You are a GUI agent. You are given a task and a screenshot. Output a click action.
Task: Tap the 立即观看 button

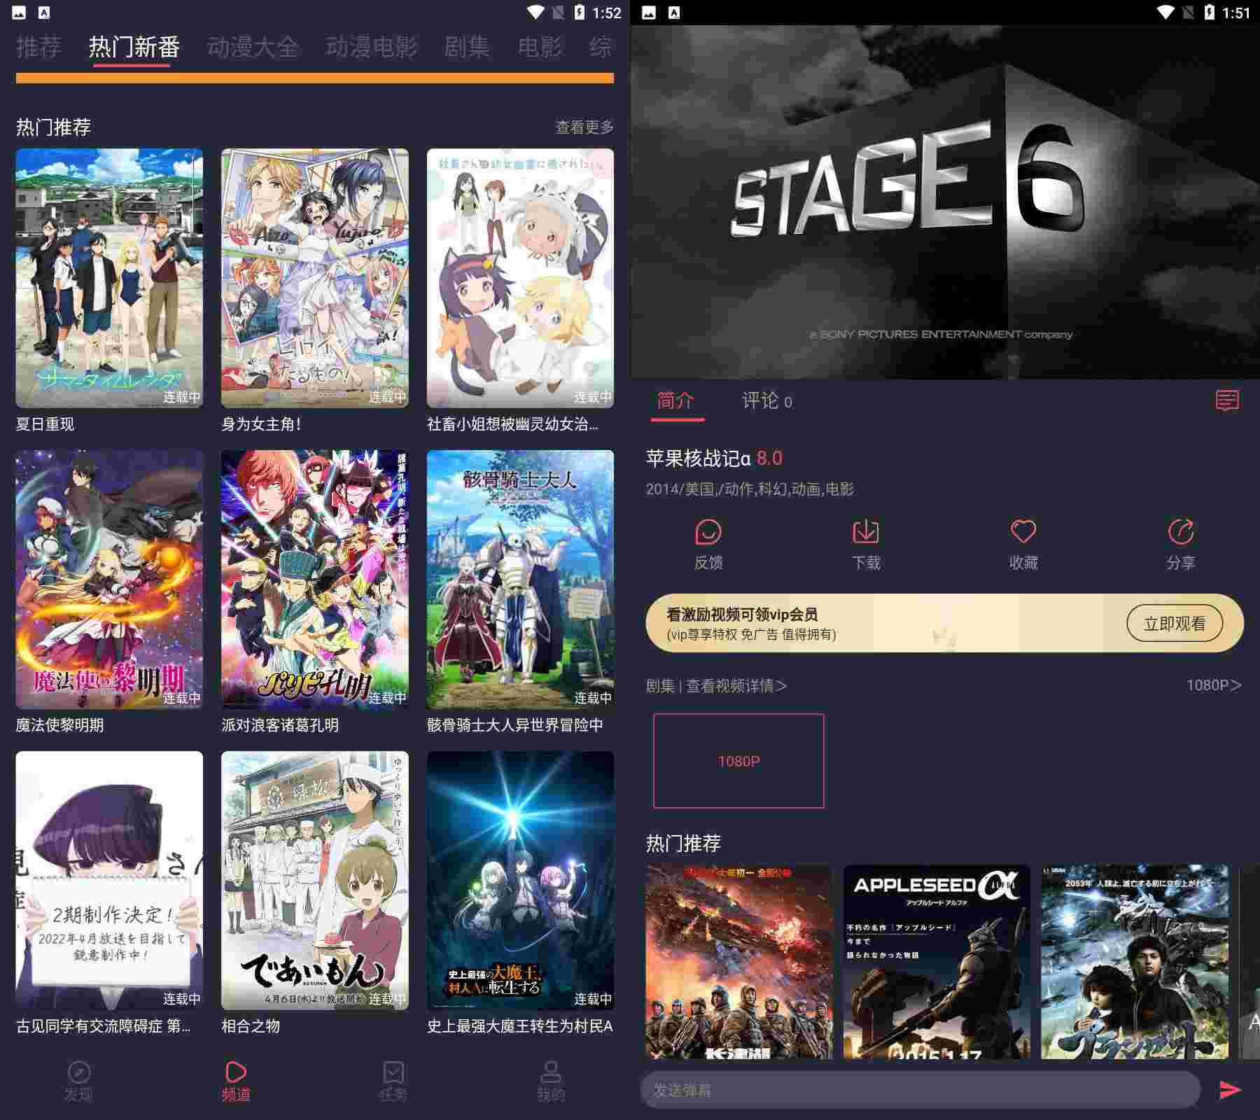click(1175, 623)
